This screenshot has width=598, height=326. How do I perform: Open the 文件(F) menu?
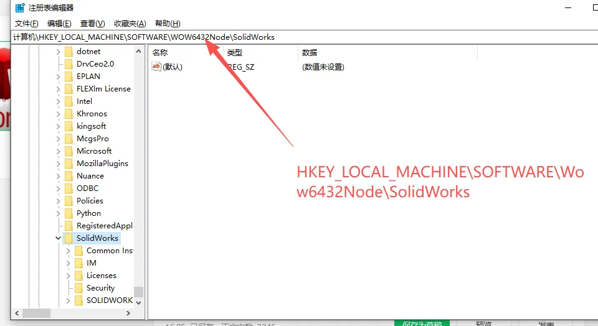[26, 24]
